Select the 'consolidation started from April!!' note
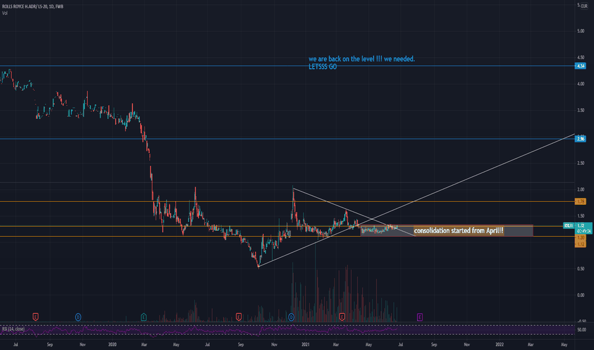The width and height of the screenshot is (594, 350). tap(459, 230)
